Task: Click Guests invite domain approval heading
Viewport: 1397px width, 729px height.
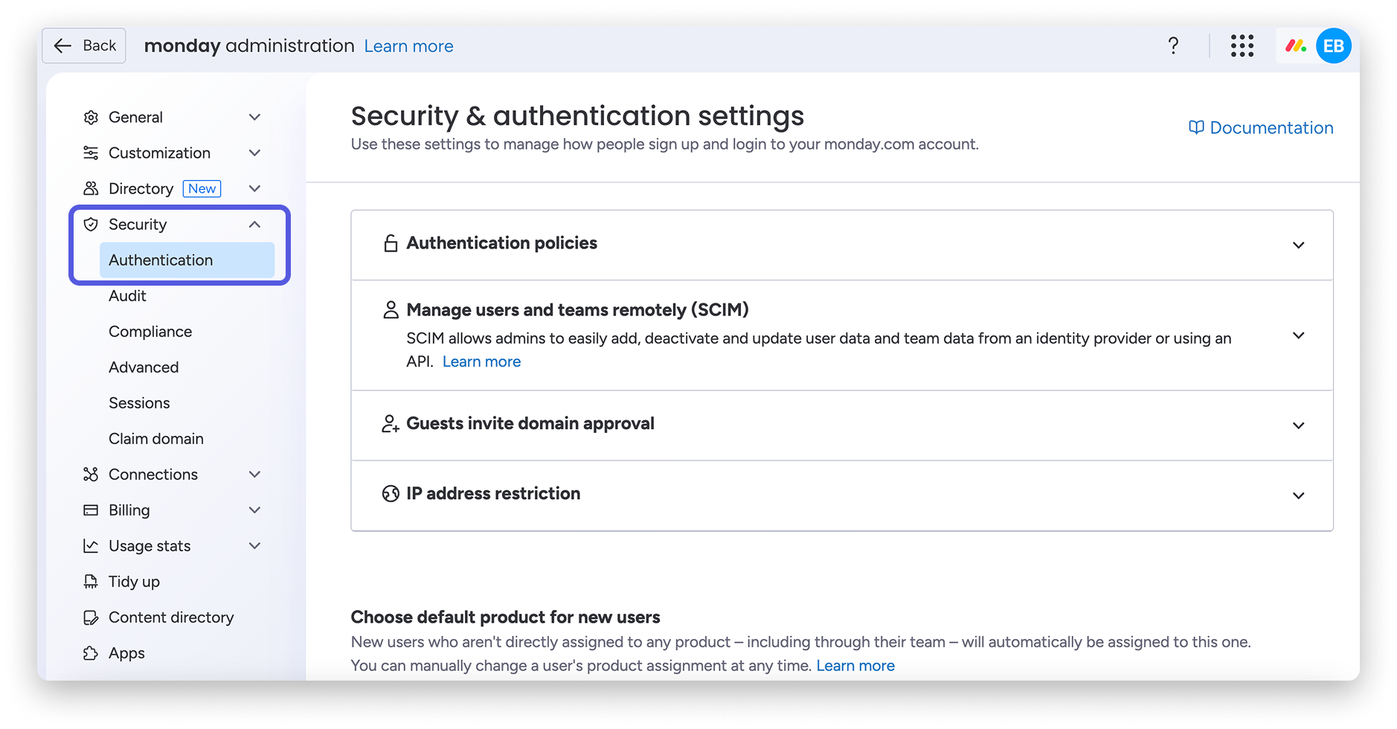Action: (x=530, y=424)
